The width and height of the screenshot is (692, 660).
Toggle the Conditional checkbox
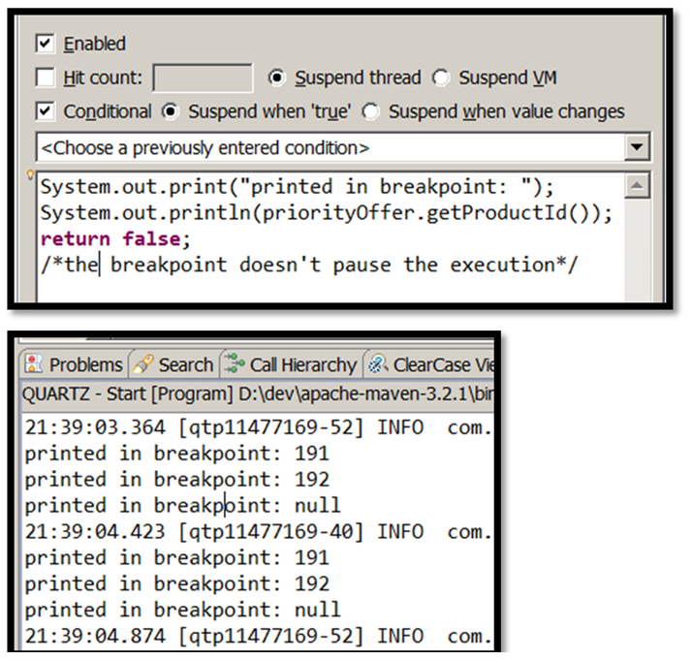click(45, 111)
